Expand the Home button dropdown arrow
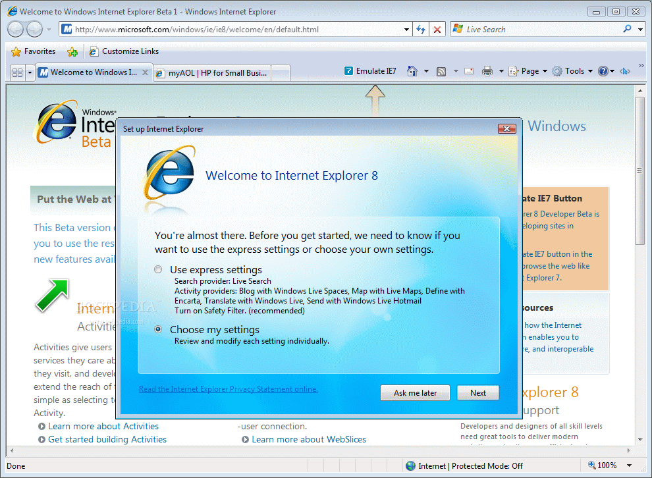 tap(426, 71)
